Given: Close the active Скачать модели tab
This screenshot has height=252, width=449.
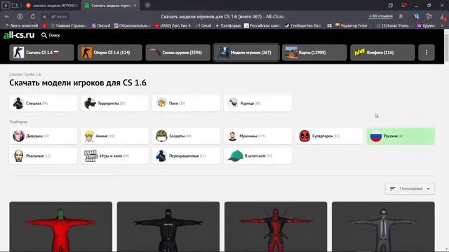Looking at the screenshot, I should pyautogui.click(x=135, y=6).
